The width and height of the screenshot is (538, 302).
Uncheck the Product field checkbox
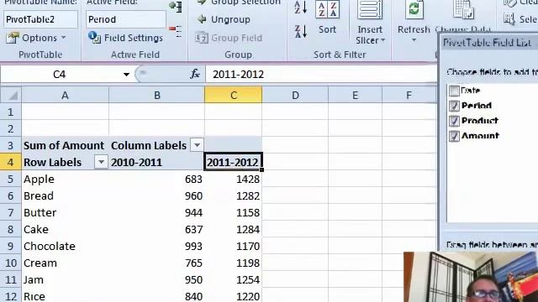454,121
